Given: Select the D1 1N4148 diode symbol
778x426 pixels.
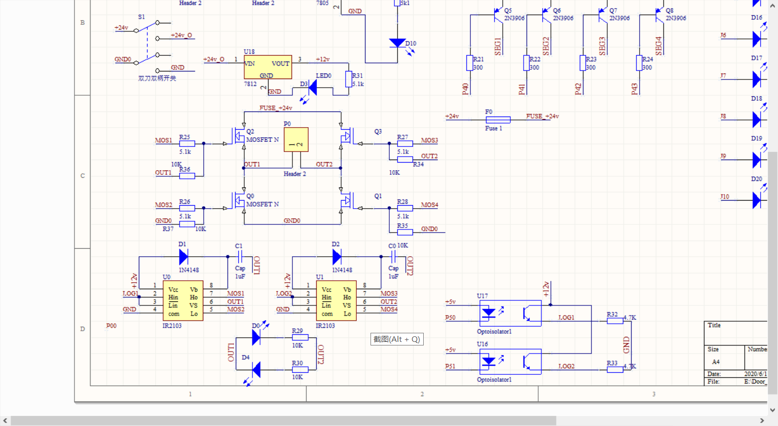Looking at the screenshot, I should click(x=183, y=257).
